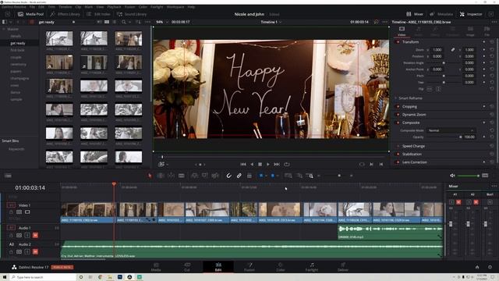Toggle the Dynamic Zoom enable dot
Screen dimensions: 499x281
click(398, 115)
